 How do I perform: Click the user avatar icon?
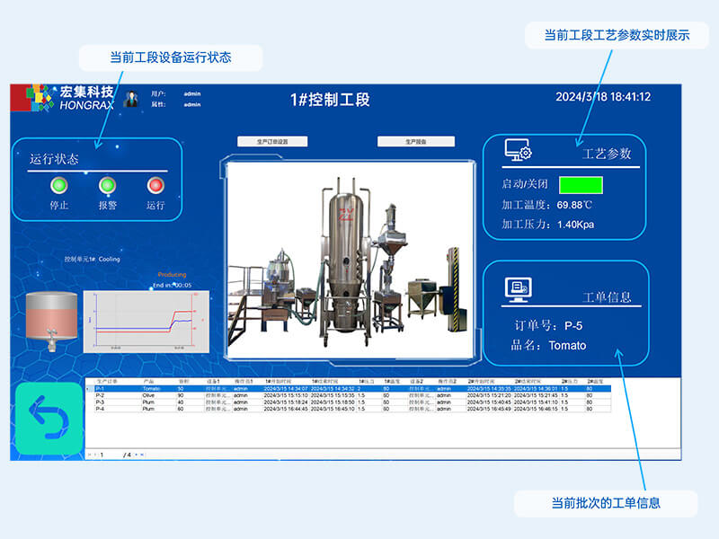pos(131,99)
